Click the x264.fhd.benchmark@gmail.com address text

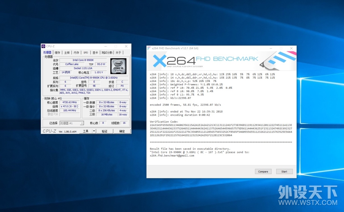172,156
